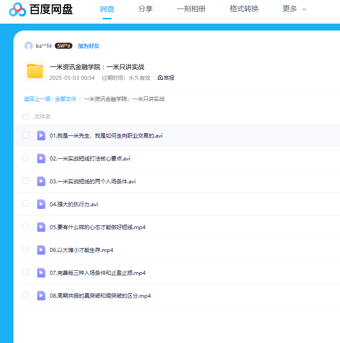This screenshot has height=343, width=340.
Task: Expand the 更多 dropdown menu
Action: pos(294,9)
